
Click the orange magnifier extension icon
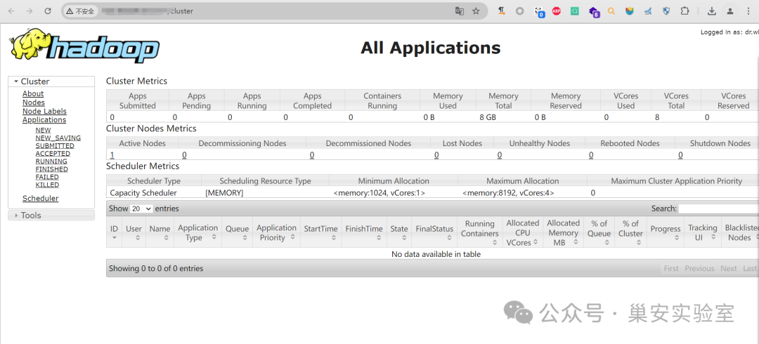(611, 11)
